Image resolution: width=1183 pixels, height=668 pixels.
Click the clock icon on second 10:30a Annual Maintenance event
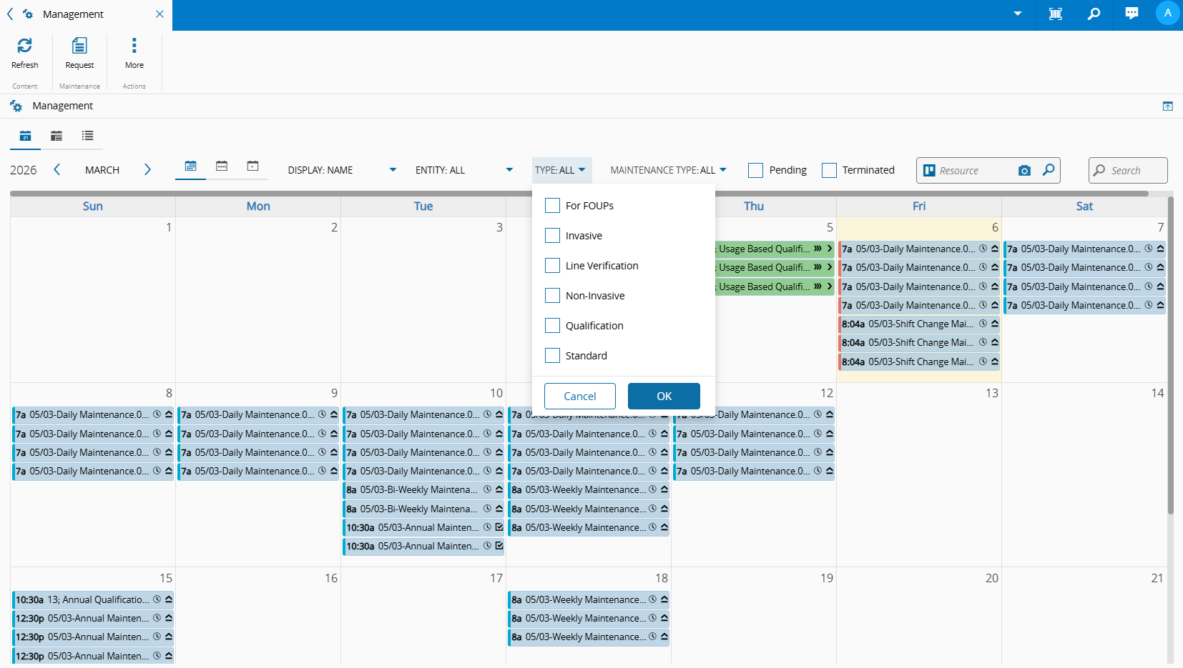(x=487, y=546)
